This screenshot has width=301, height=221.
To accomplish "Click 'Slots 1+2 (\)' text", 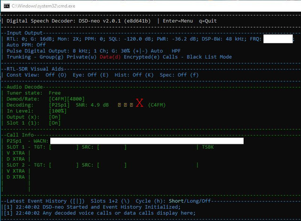I will (x=110, y=201).
